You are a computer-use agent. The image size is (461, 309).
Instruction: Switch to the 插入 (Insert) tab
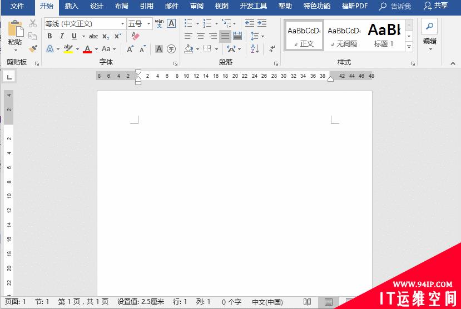[71, 6]
